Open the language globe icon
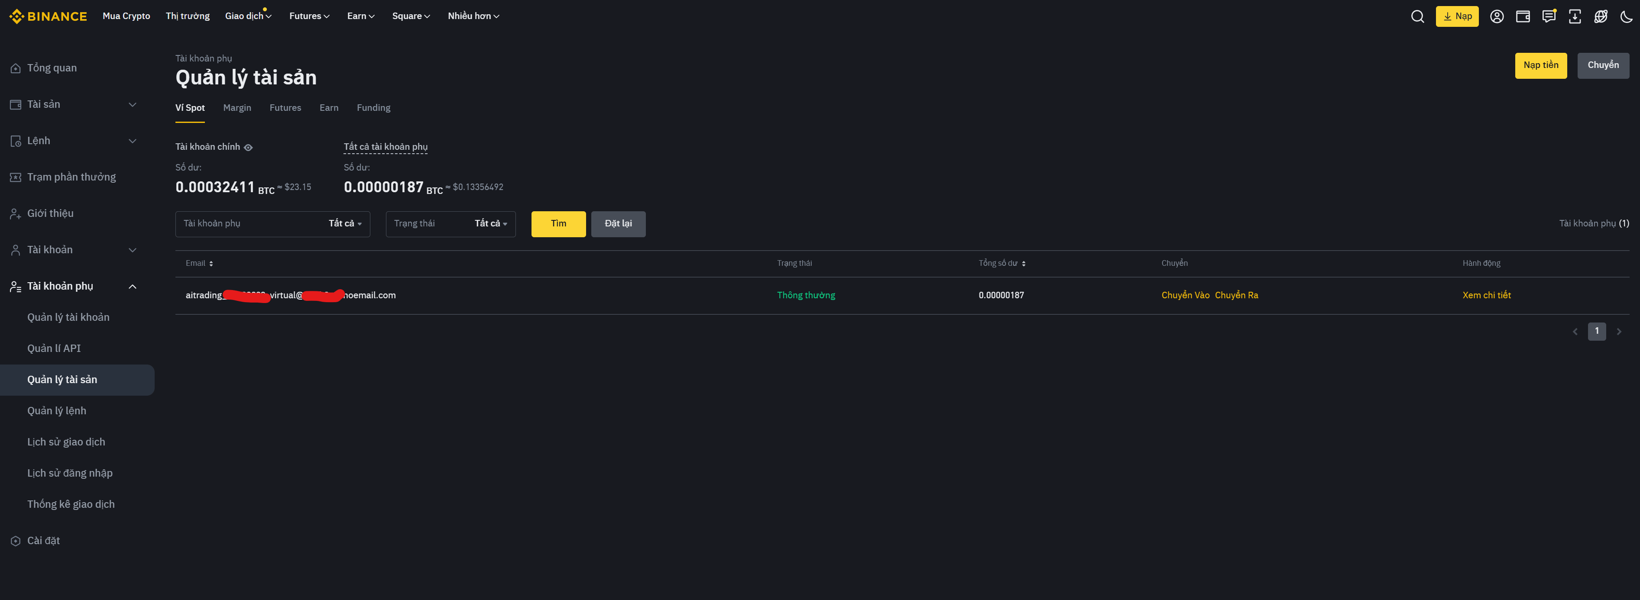The height and width of the screenshot is (600, 1640). (1601, 16)
